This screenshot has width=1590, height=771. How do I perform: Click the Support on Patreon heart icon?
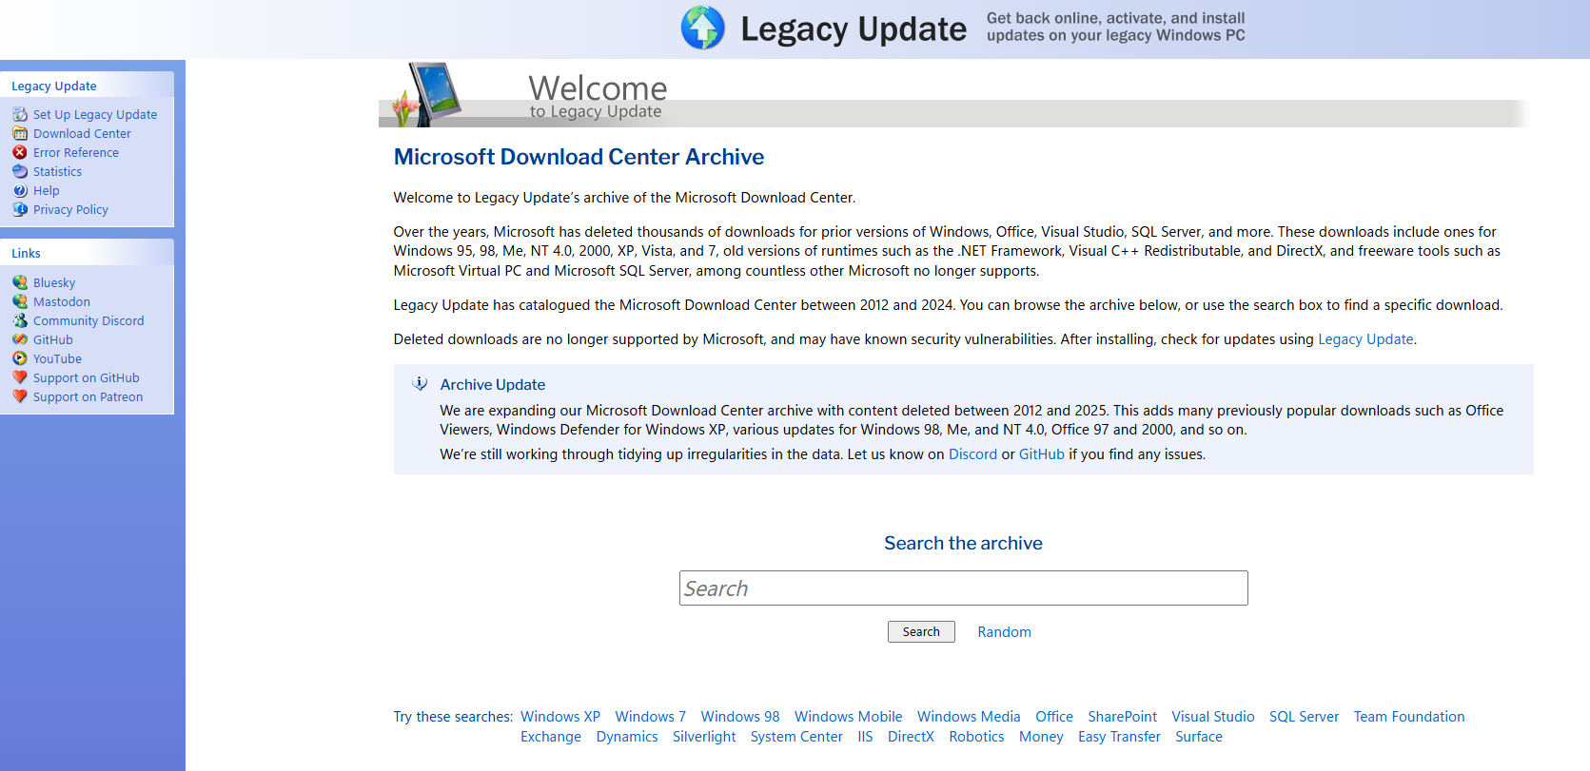(20, 396)
